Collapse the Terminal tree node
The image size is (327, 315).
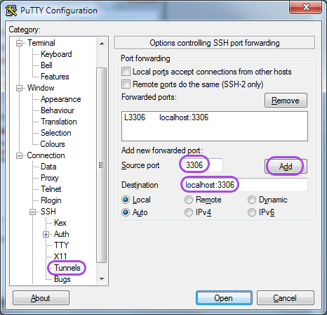pyautogui.click(x=19, y=43)
